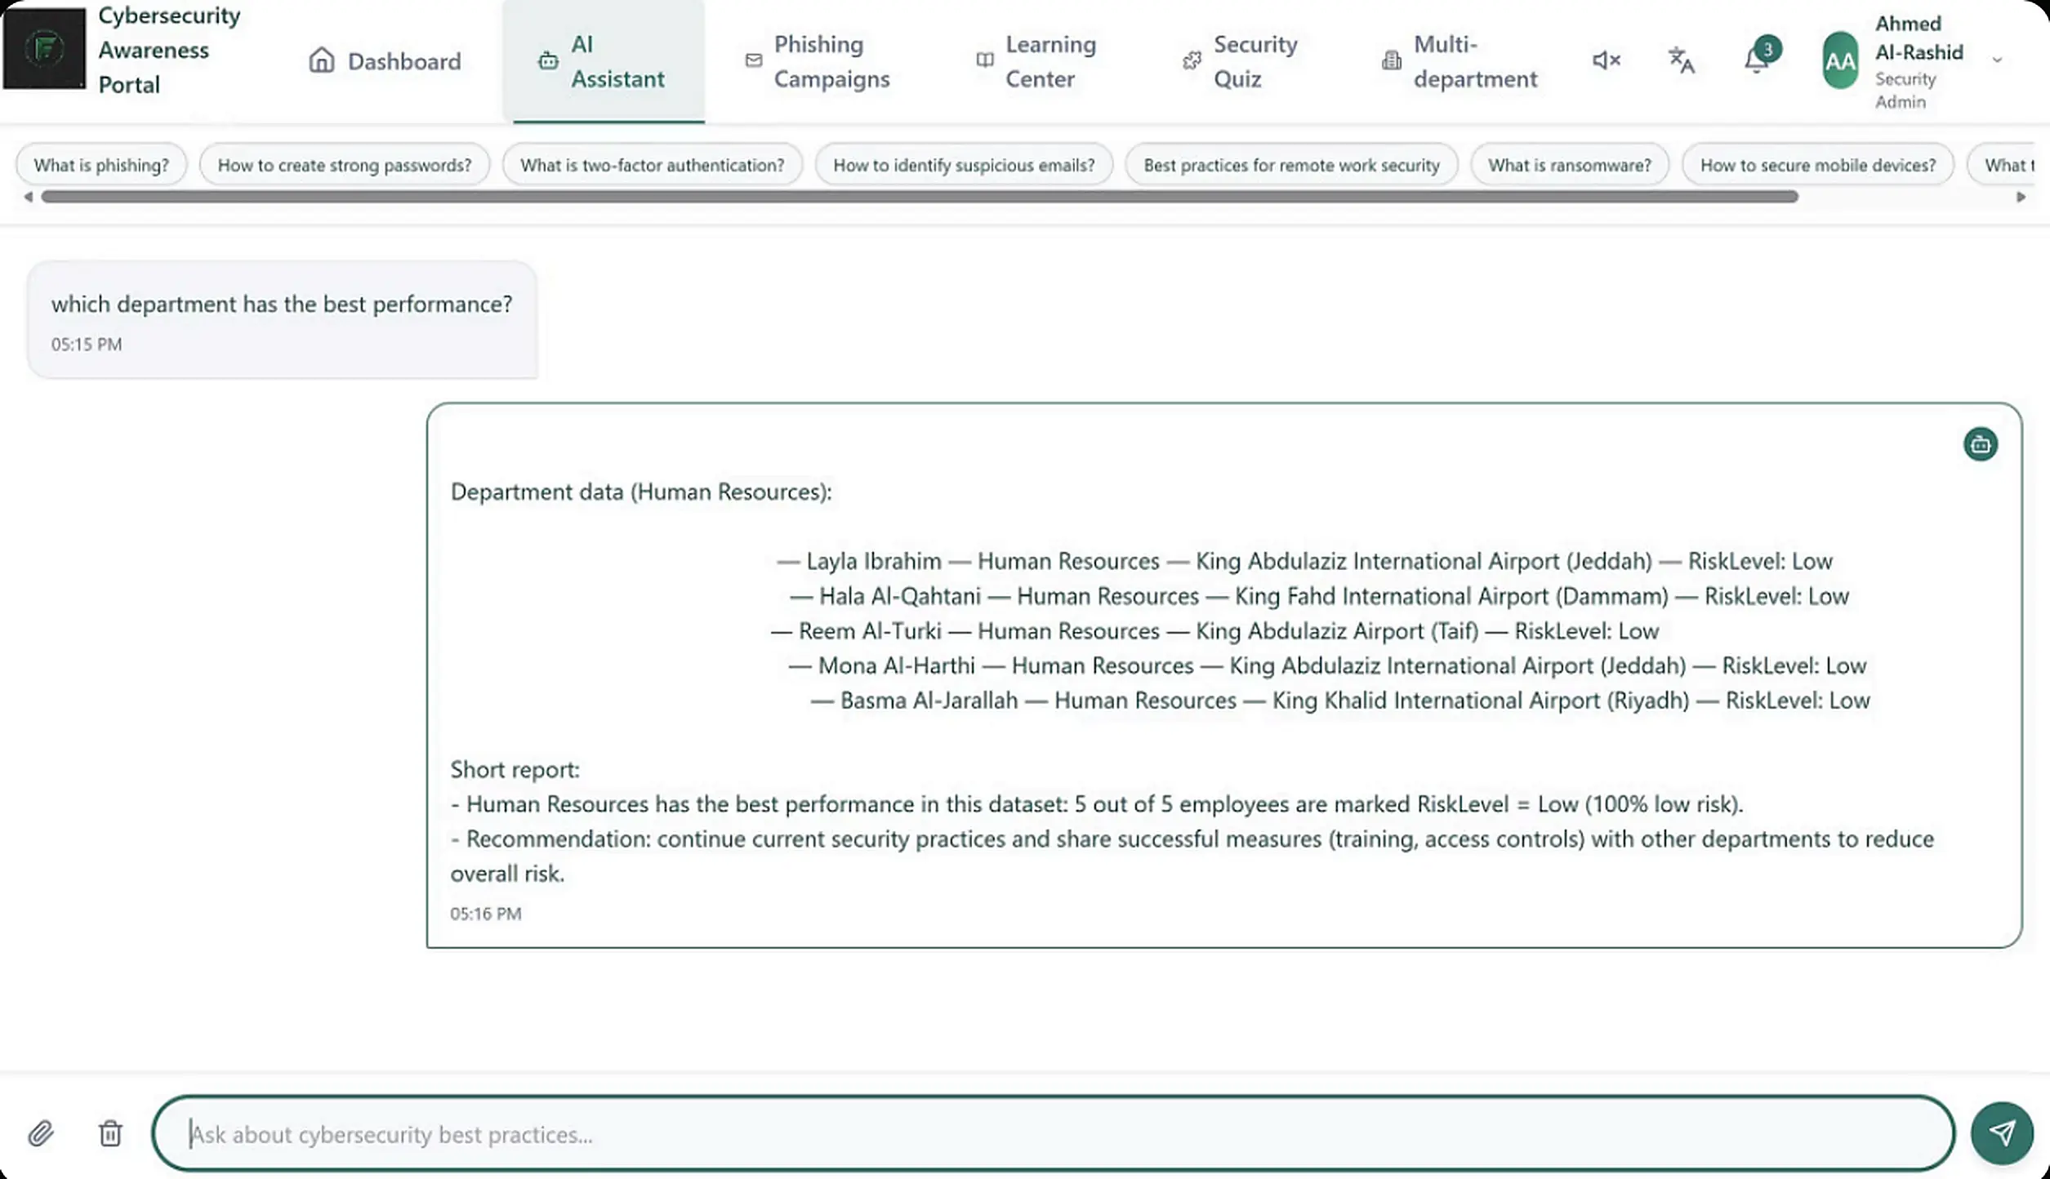Select 'How to secure mobile devices?' chip
Viewport: 2050px width, 1179px height.
click(x=1818, y=165)
